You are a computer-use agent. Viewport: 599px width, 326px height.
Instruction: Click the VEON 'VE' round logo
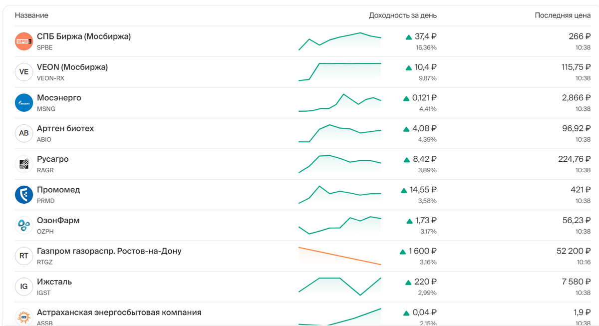[x=23, y=72]
